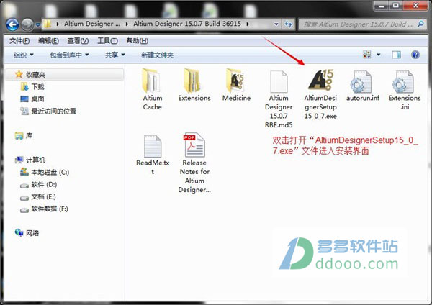Select 网络 in navigation pane

tap(32, 233)
